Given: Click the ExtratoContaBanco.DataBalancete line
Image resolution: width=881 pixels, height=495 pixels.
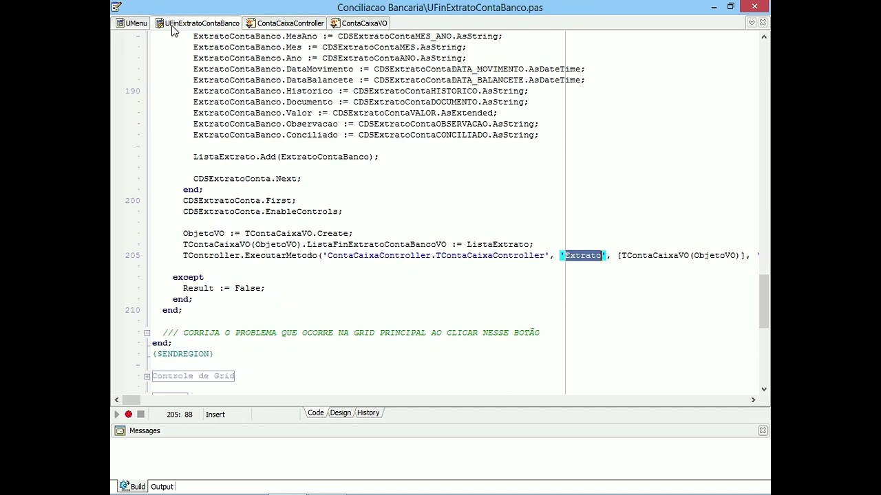Looking at the screenshot, I should point(389,80).
